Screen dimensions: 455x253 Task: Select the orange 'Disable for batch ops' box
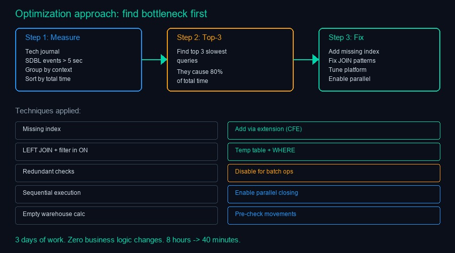[x=334, y=173]
